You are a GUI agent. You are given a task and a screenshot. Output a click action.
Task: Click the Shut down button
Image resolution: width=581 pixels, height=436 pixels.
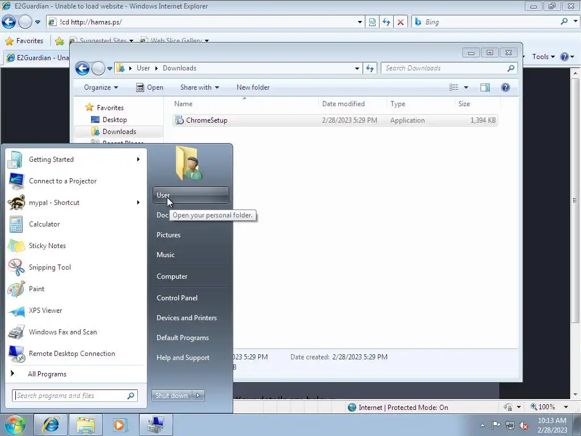pyautogui.click(x=172, y=396)
